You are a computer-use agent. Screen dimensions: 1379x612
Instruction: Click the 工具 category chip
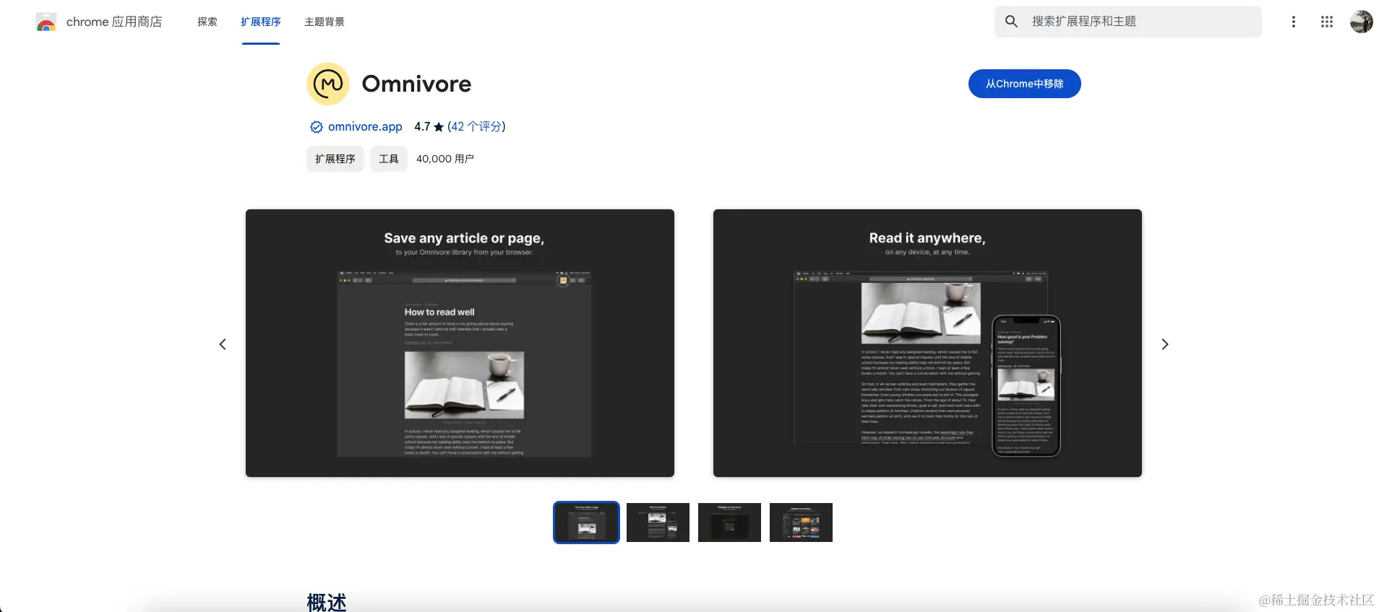click(389, 159)
